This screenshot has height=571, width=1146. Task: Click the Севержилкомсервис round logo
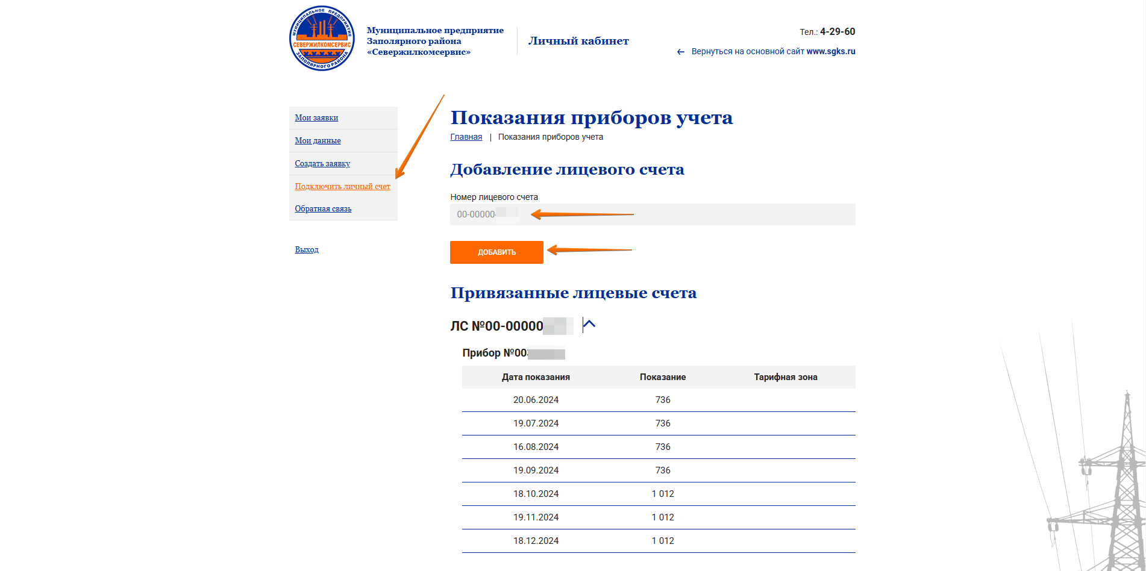(322, 39)
